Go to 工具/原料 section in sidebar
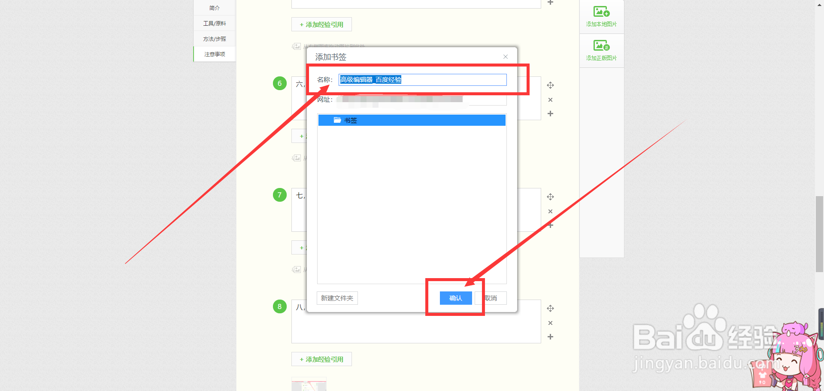Screen dimensions: 824x391 click(x=215, y=23)
